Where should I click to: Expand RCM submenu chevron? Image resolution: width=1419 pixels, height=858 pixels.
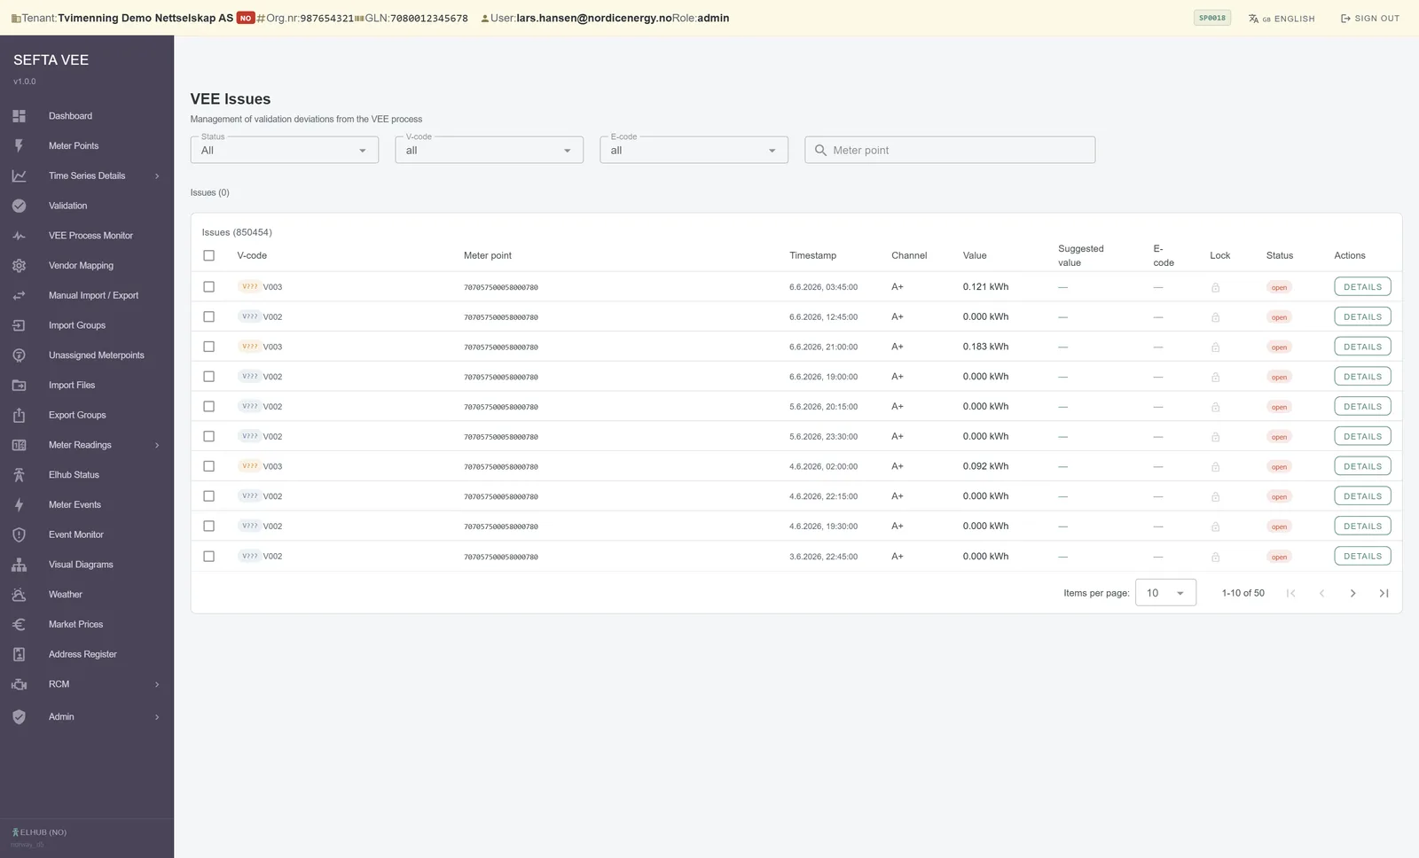click(x=157, y=684)
